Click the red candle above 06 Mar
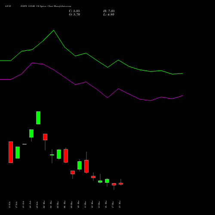Viewport: 215px width, 215px height. pos(66,156)
